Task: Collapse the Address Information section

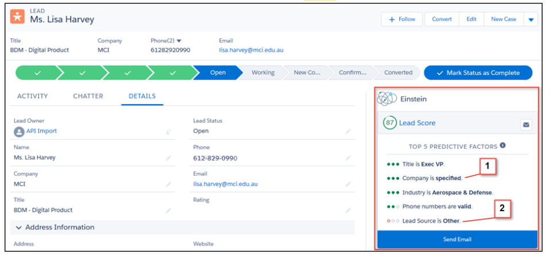Action: (18, 227)
